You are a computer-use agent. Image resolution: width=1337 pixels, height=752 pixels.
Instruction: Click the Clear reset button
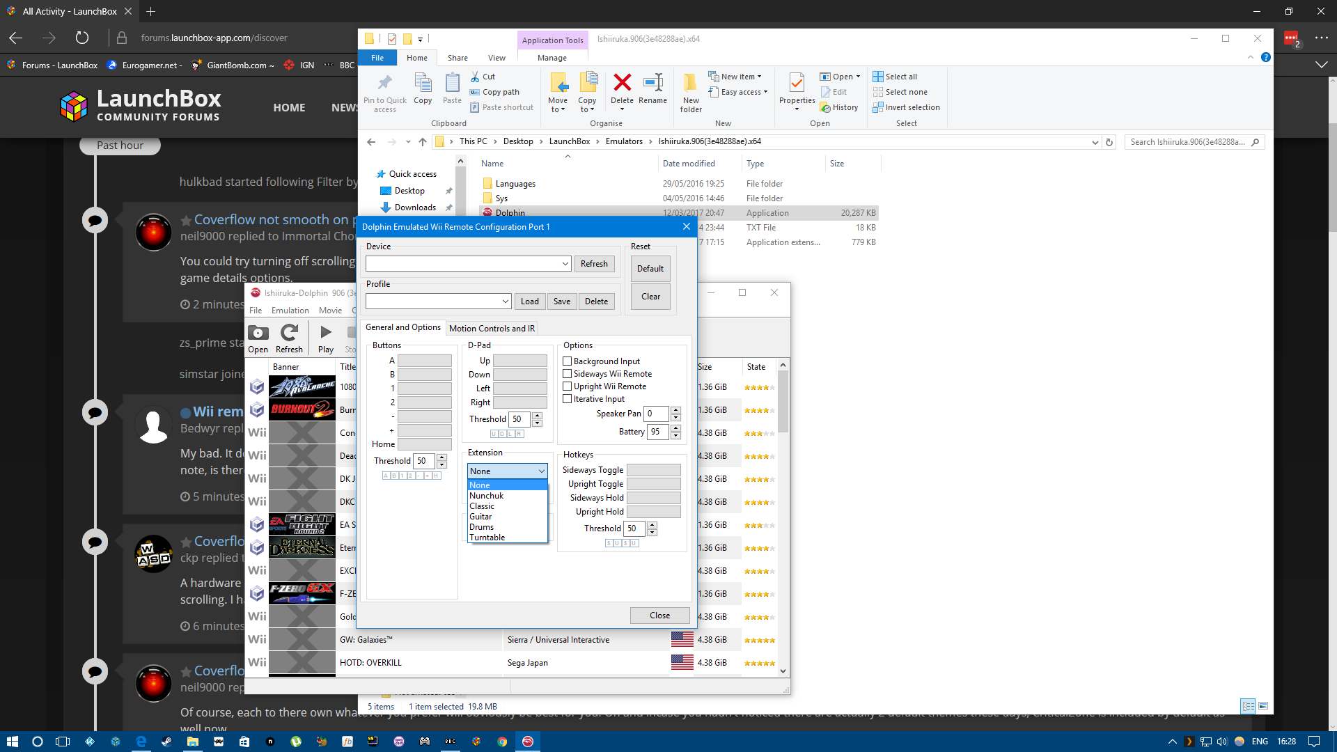tap(650, 297)
